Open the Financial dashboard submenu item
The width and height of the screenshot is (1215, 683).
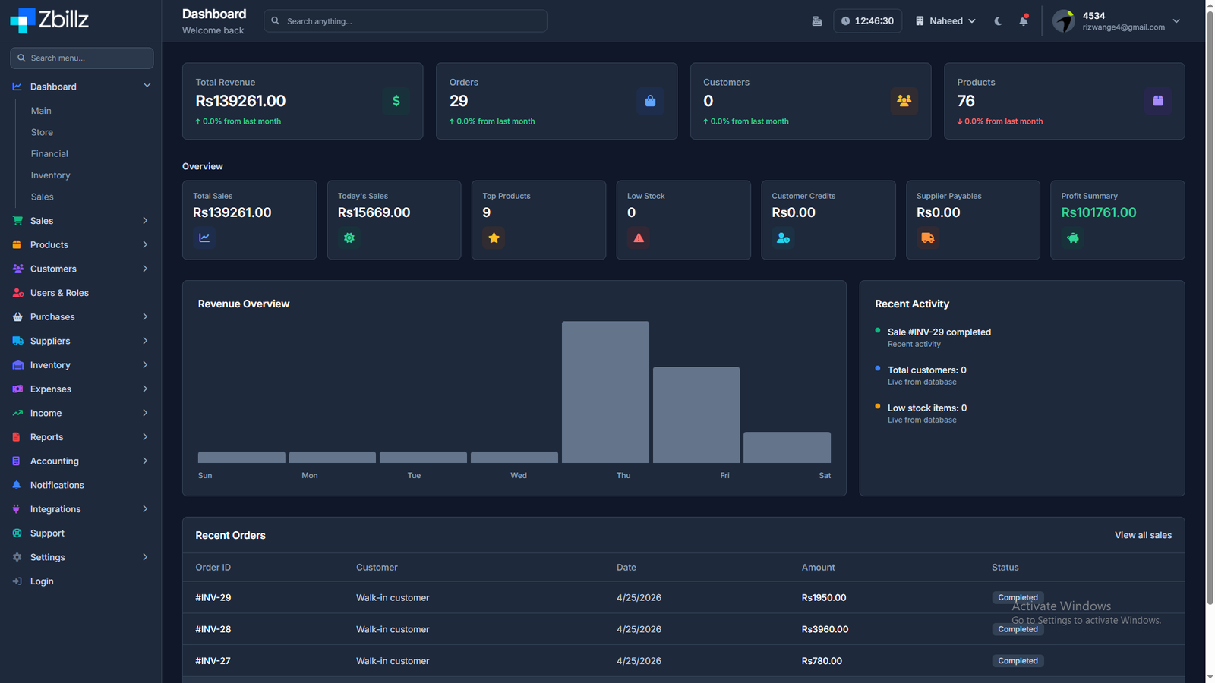[x=49, y=153]
